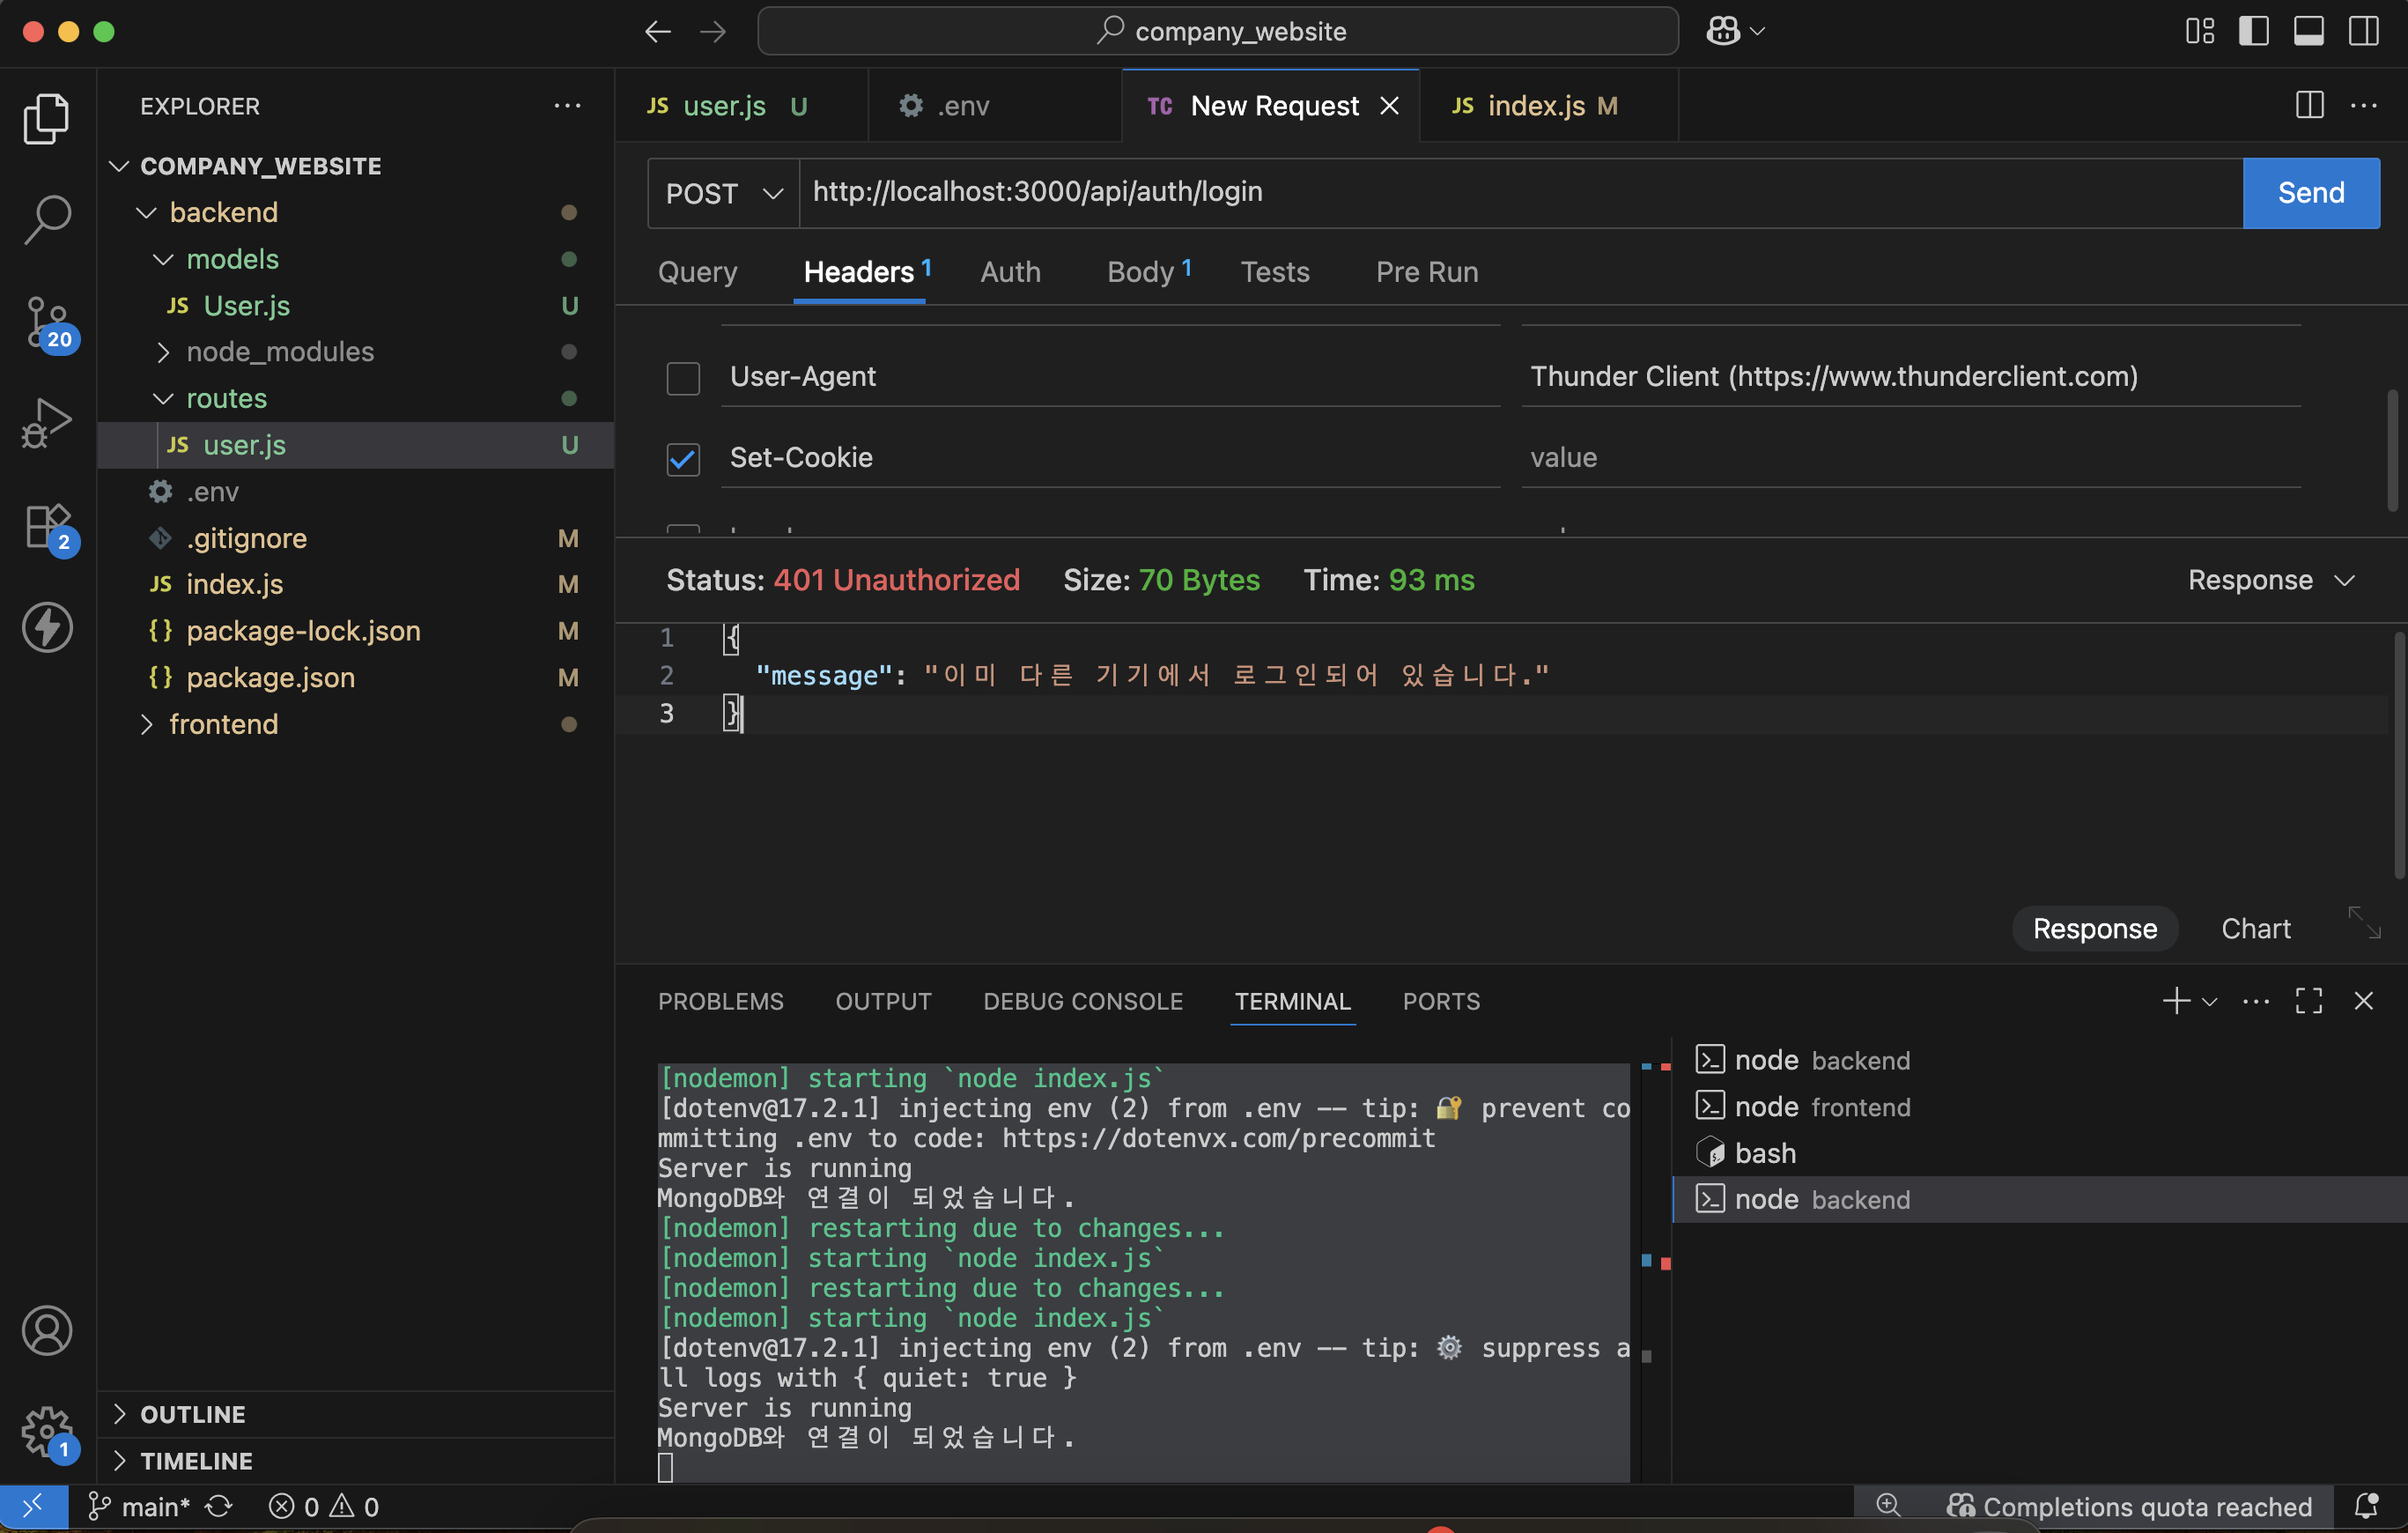
Task: Toggle bottom panel visibility
Action: [2308, 32]
